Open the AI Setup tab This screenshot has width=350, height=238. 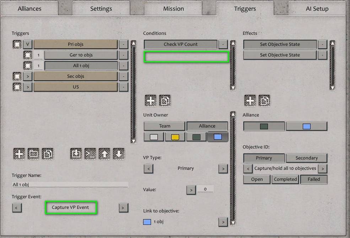click(317, 9)
